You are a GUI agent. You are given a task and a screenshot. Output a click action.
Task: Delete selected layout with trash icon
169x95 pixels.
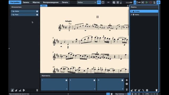(x=157, y=90)
